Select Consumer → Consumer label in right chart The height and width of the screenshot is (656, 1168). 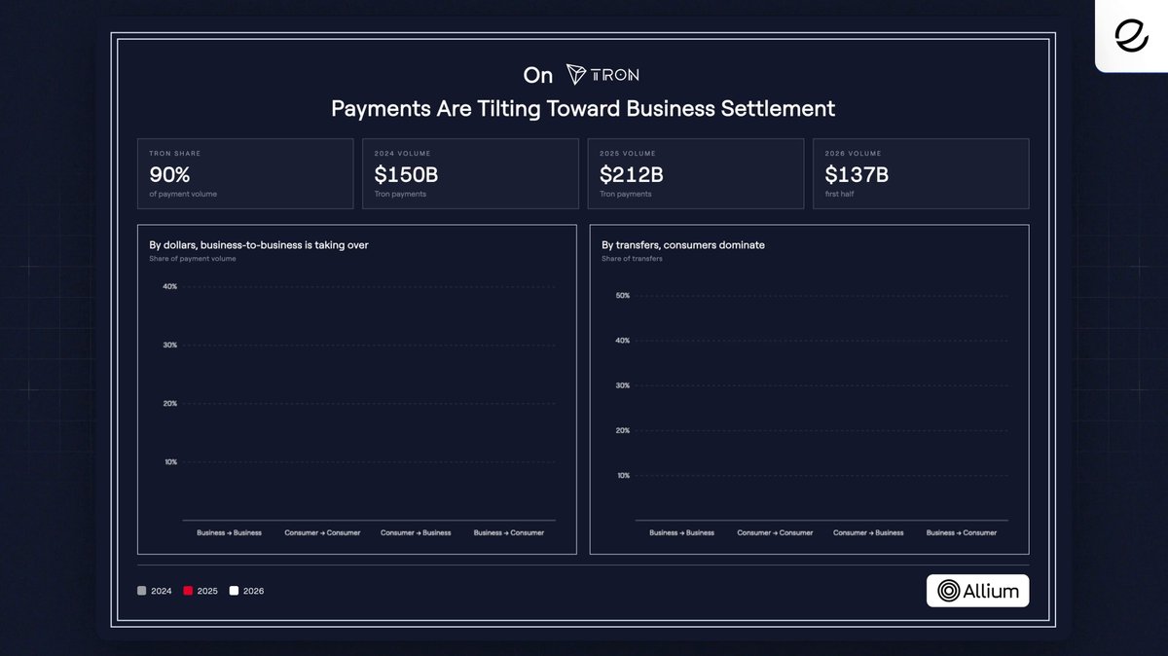coord(775,532)
